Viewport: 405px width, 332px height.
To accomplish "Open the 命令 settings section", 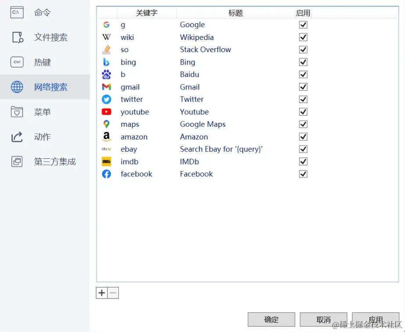I will pos(45,12).
